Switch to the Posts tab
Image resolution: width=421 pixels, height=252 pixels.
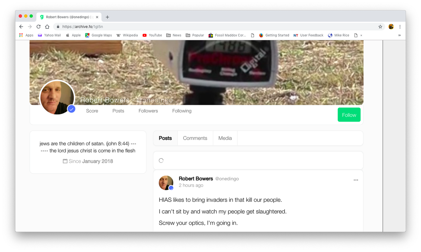point(165,138)
